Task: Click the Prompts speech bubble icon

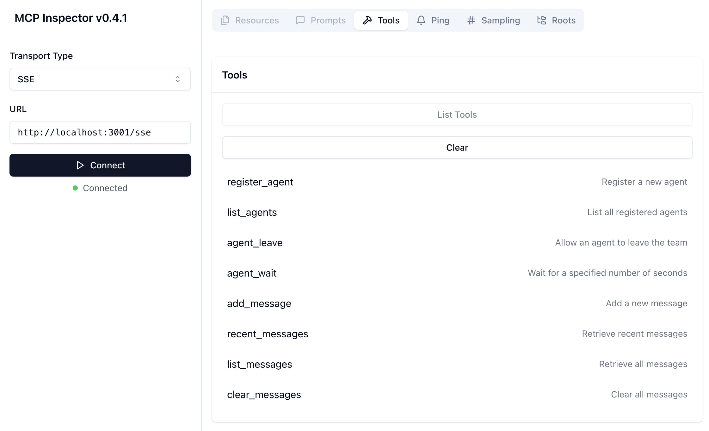Action: pyautogui.click(x=300, y=20)
